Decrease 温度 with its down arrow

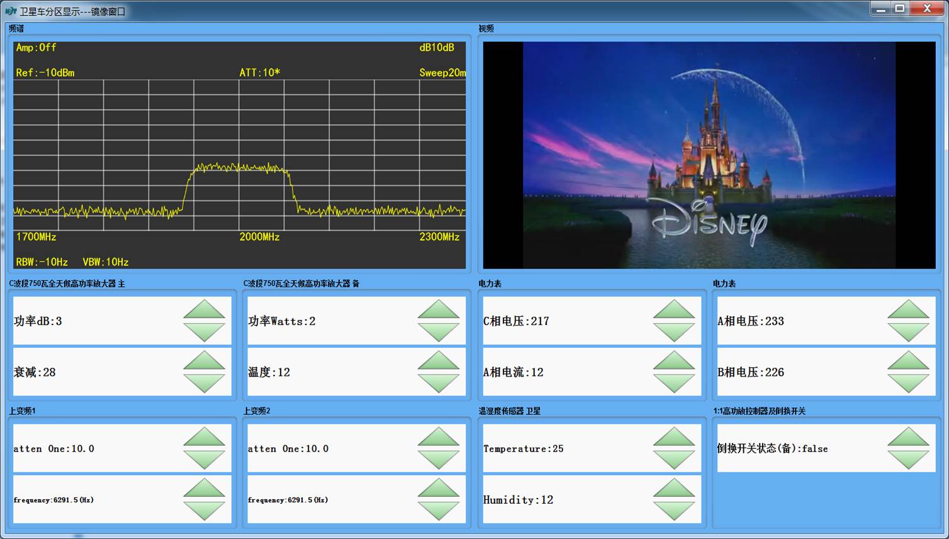pos(439,383)
